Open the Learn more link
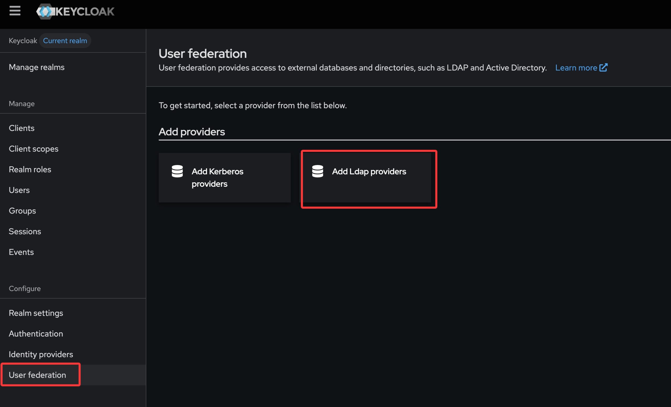This screenshot has height=407, width=671. [581, 68]
